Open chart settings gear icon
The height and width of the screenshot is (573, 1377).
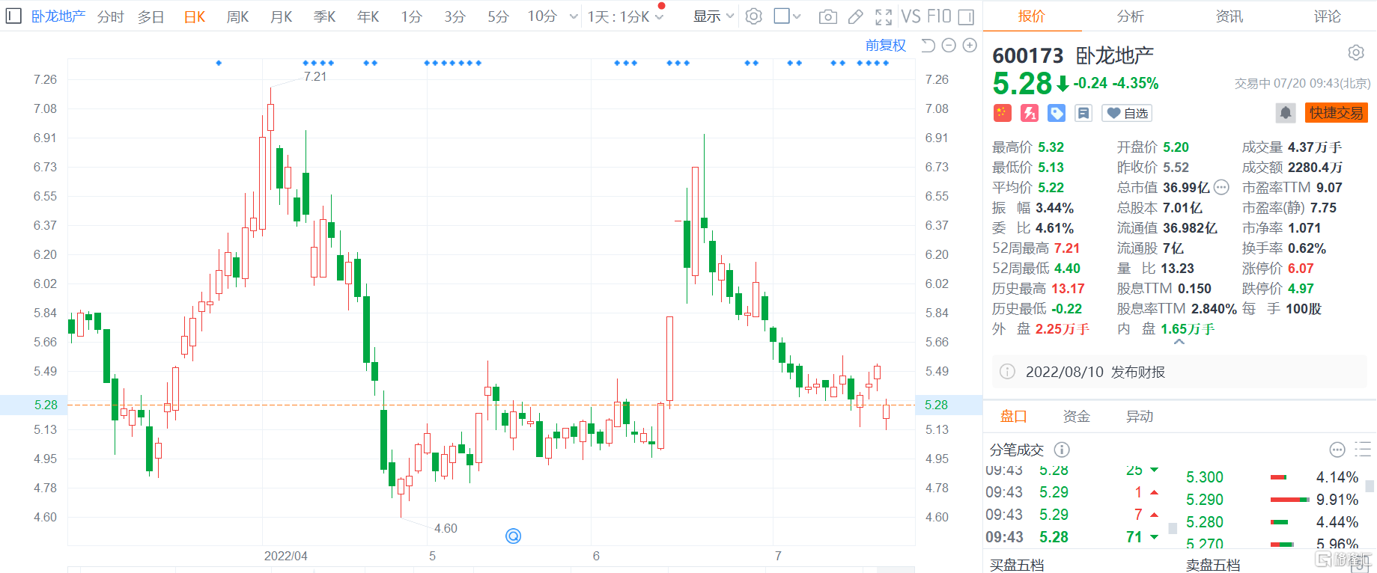754,16
